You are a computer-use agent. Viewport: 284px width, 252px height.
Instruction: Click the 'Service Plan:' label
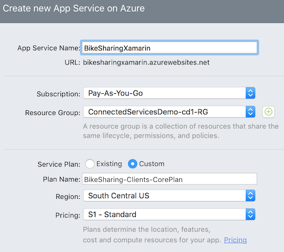pos(59,165)
